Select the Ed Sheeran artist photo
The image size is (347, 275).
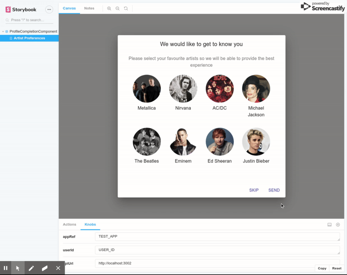219,142
